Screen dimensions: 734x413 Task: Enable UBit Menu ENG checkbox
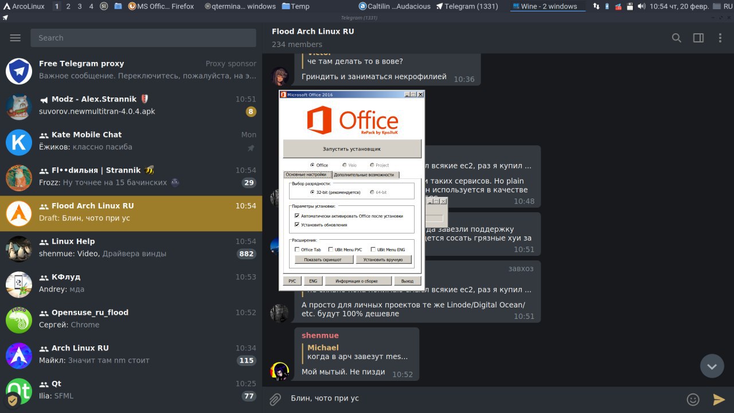[x=373, y=250]
